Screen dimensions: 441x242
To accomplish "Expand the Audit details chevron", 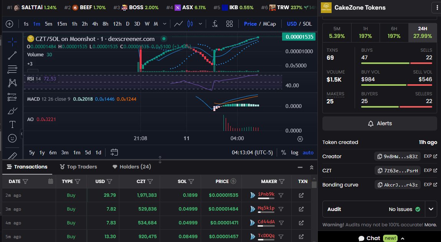I will (431, 209).
